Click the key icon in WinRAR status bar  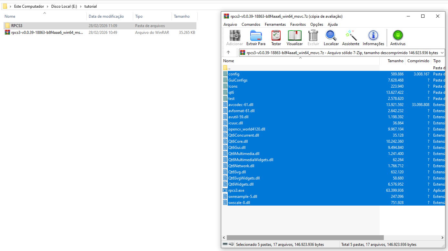pos(231,244)
